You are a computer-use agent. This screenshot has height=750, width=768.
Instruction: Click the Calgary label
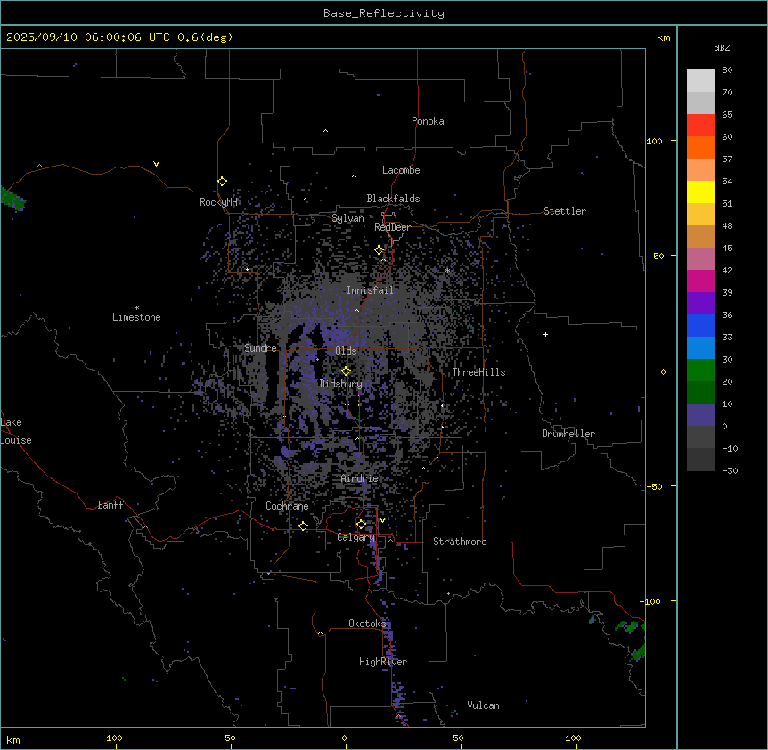click(x=356, y=537)
